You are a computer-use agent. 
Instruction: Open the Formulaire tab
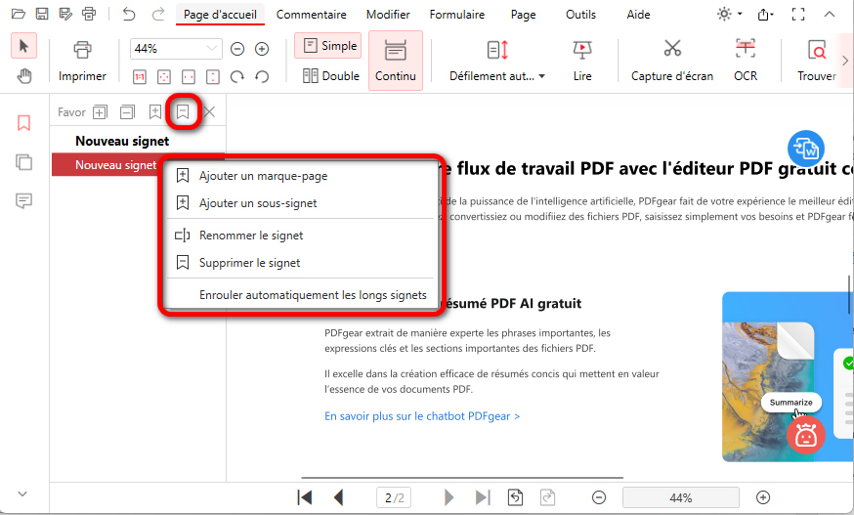pos(457,15)
